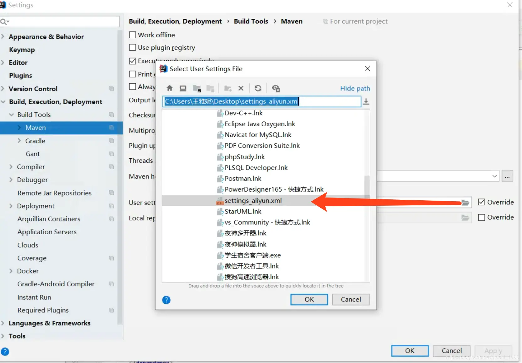522x363 pixels.
Task: Enable the Work offline checkbox
Action: (133, 35)
